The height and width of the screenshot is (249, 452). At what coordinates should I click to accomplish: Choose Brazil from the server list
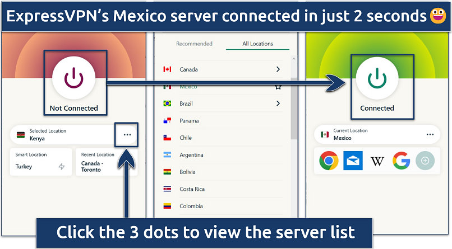click(x=223, y=104)
